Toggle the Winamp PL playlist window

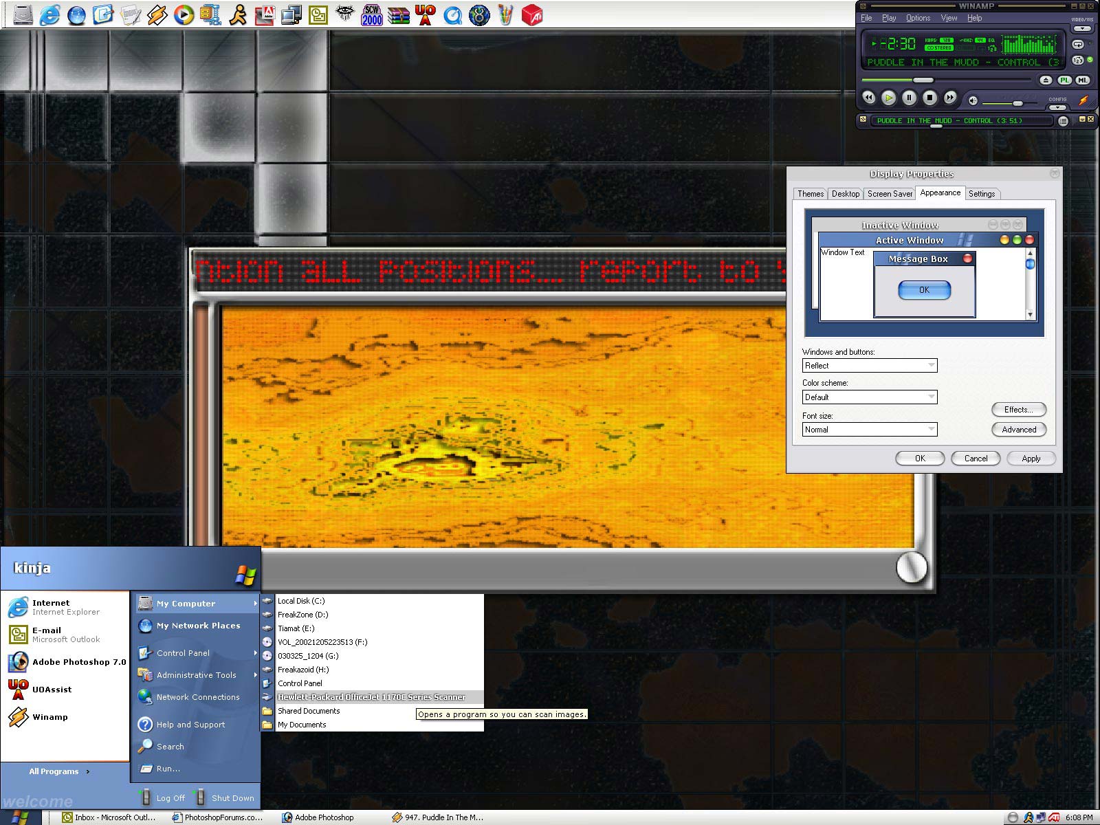[1064, 80]
